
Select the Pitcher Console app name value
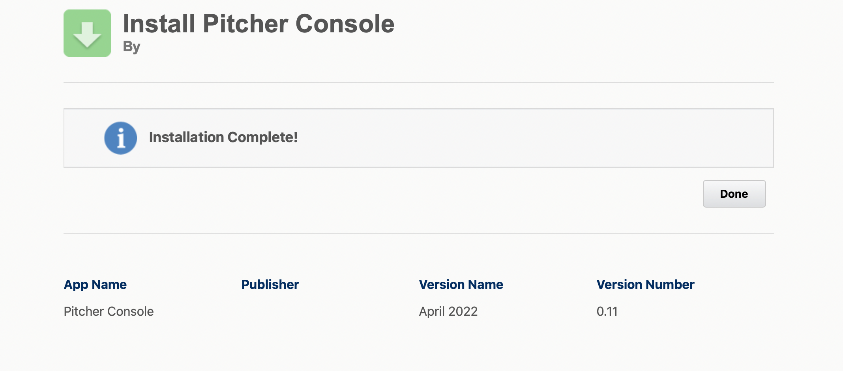(109, 311)
